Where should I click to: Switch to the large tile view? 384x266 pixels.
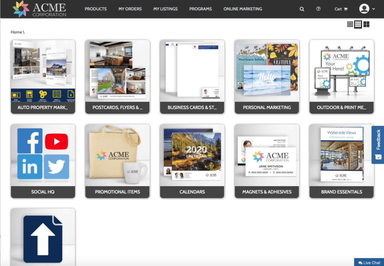pyautogui.click(x=366, y=24)
